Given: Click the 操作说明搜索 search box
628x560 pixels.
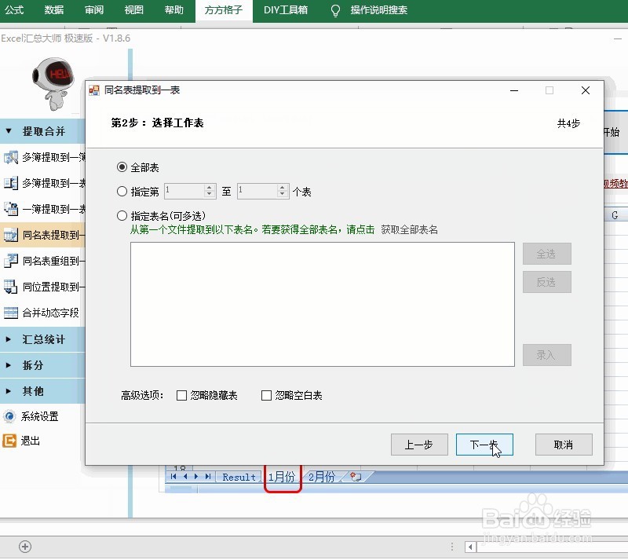Looking at the screenshot, I should 379,10.
